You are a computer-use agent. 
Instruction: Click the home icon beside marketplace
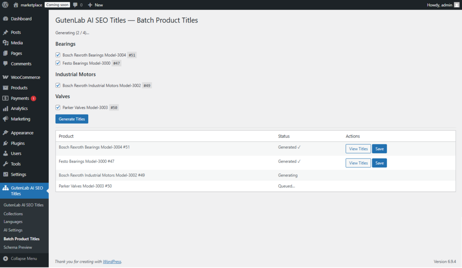pyautogui.click(x=16, y=5)
